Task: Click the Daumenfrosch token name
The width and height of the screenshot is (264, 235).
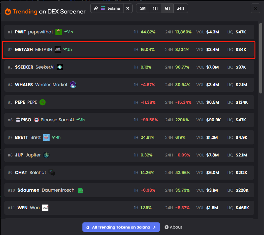Action: click(58, 190)
